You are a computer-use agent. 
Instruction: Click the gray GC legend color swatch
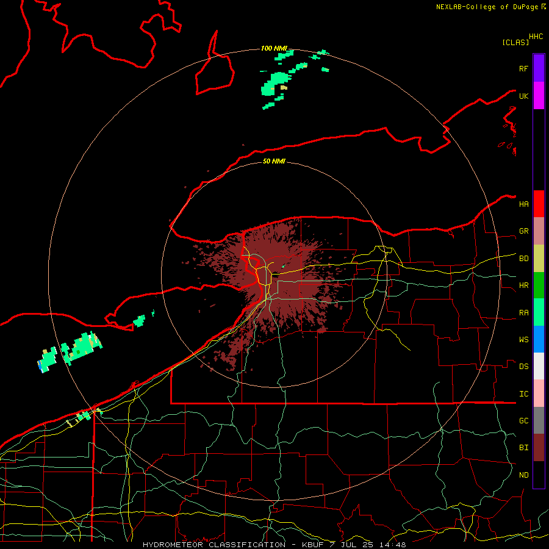(539, 420)
